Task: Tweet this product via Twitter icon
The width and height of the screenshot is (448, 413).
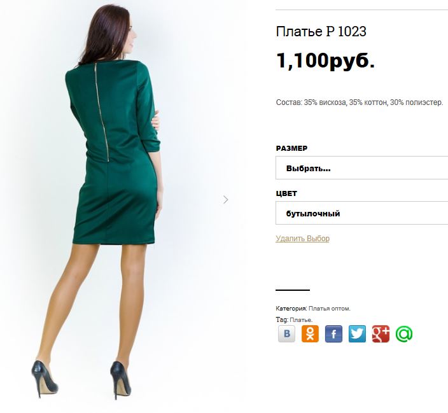Action: pyautogui.click(x=357, y=334)
